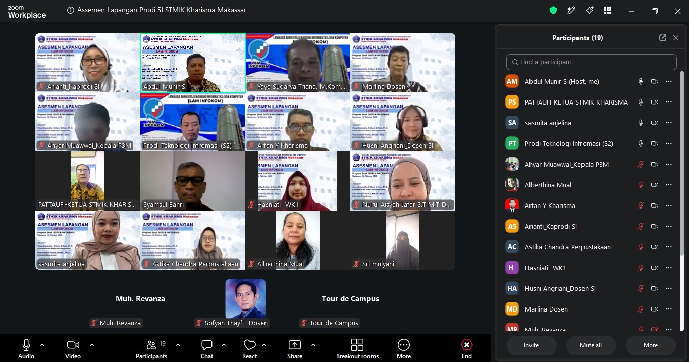Open more options for Marlina Dosen
Viewport: 689px width, 362px height.
coord(669,309)
